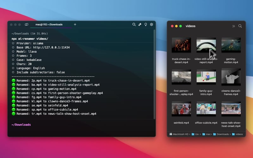253x158 pixels.
Task: Click 'Renamed: fg.mp4' output row
Action: click(46, 97)
